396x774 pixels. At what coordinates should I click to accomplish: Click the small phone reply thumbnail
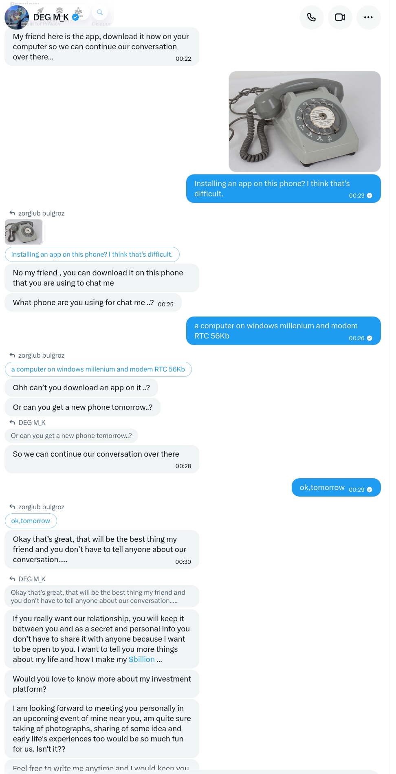pos(24,232)
